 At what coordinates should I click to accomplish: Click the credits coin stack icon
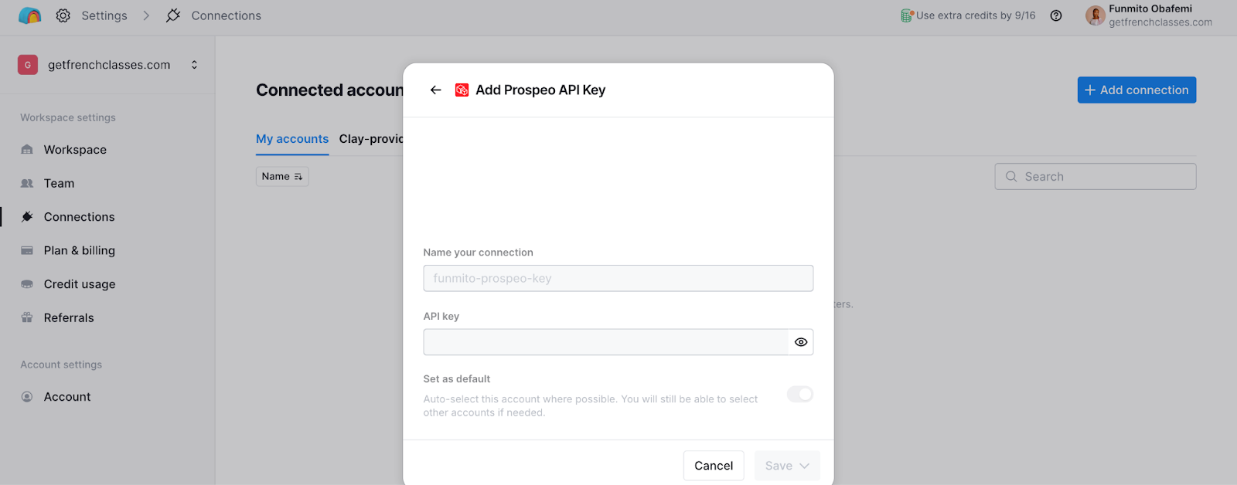907,15
